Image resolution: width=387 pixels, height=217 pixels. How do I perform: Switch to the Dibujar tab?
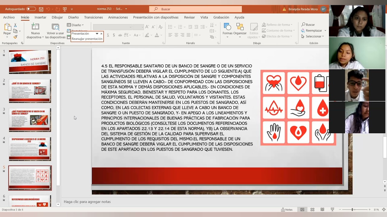(57, 17)
